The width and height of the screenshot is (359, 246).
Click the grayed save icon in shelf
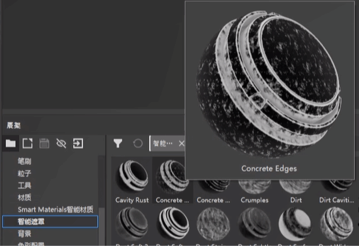[x=44, y=143]
